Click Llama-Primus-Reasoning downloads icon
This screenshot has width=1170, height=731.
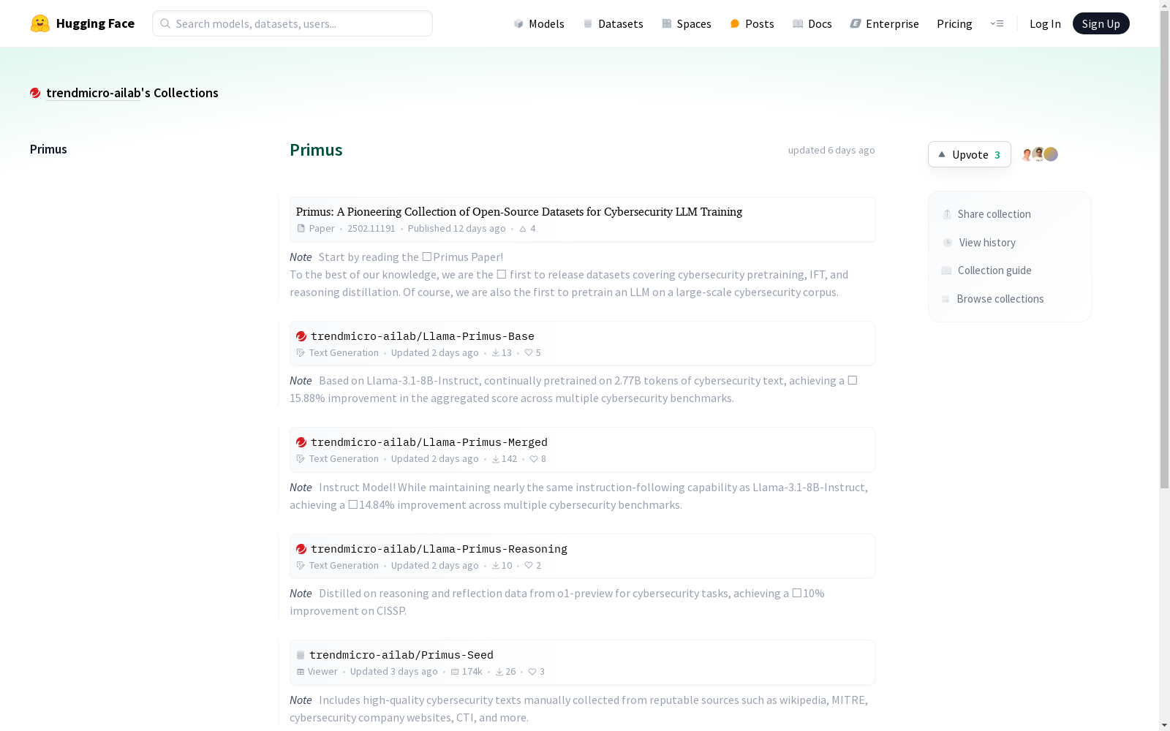click(496, 566)
